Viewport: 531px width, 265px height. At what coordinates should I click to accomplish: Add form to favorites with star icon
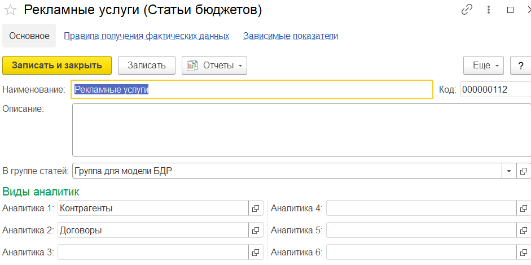click(10, 10)
